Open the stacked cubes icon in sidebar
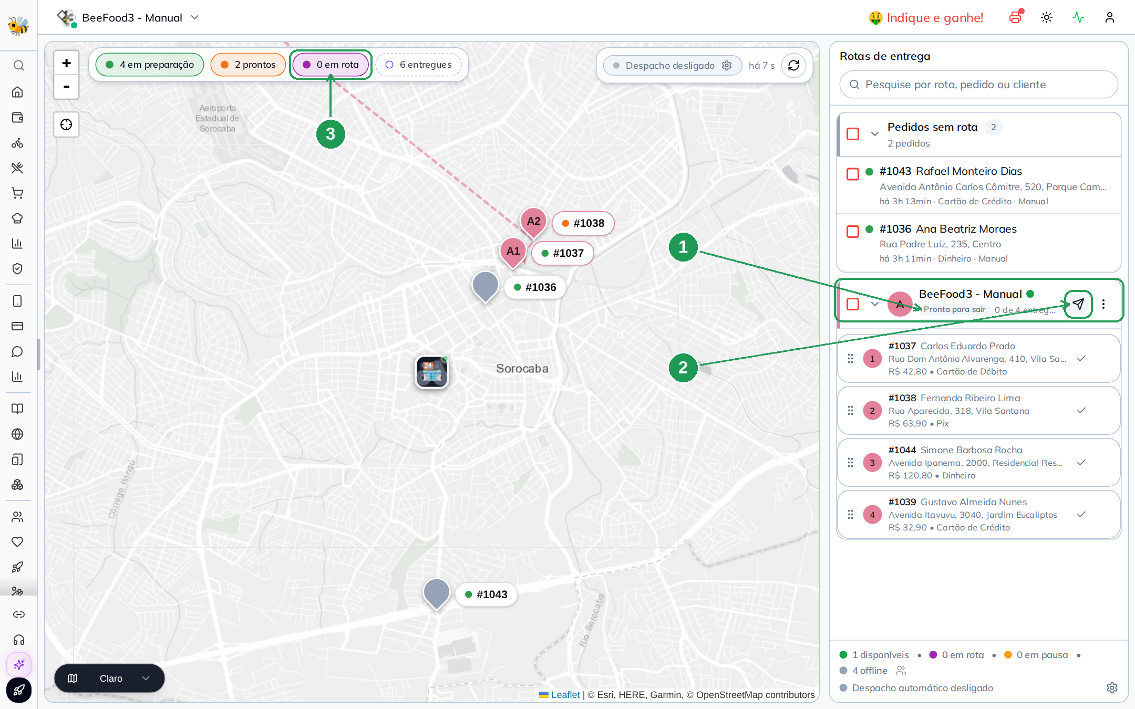1135x709 pixels. 17,485
